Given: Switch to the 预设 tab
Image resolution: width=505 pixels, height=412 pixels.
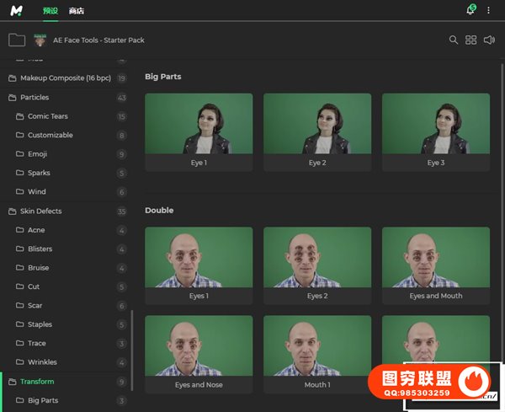Looking at the screenshot, I should (x=50, y=11).
